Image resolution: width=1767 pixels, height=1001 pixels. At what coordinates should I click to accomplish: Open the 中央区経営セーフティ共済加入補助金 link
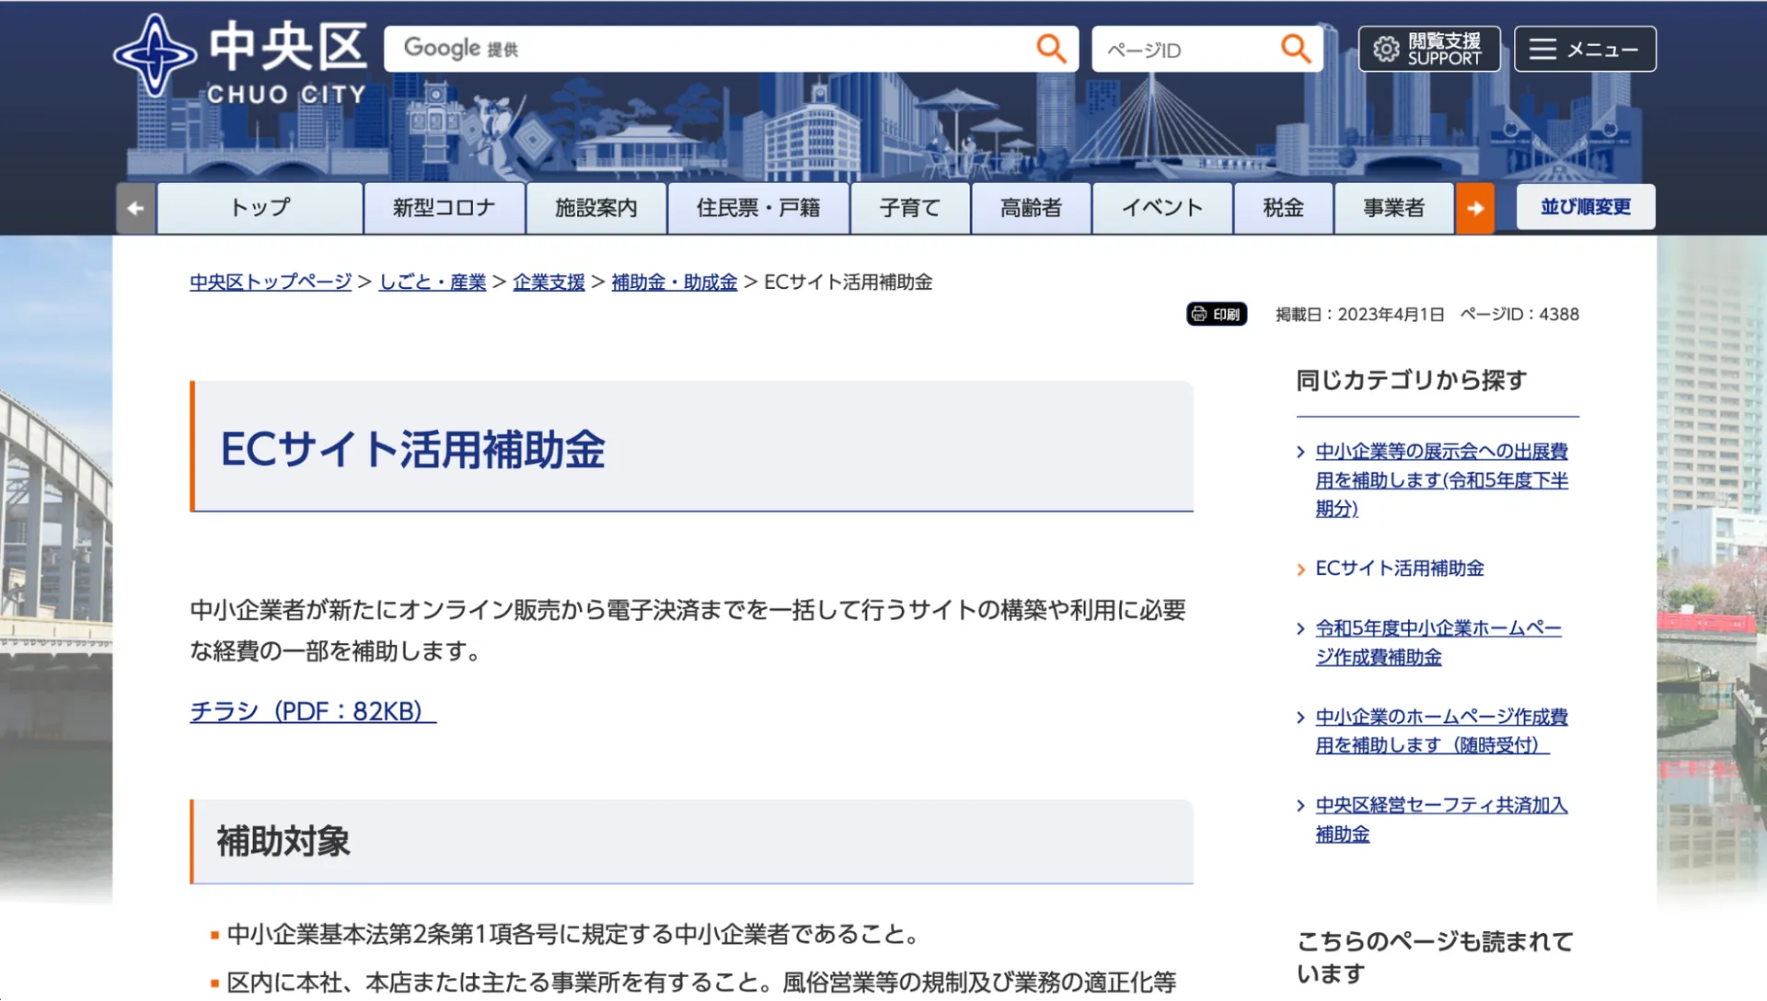[x=1442, y=820]
